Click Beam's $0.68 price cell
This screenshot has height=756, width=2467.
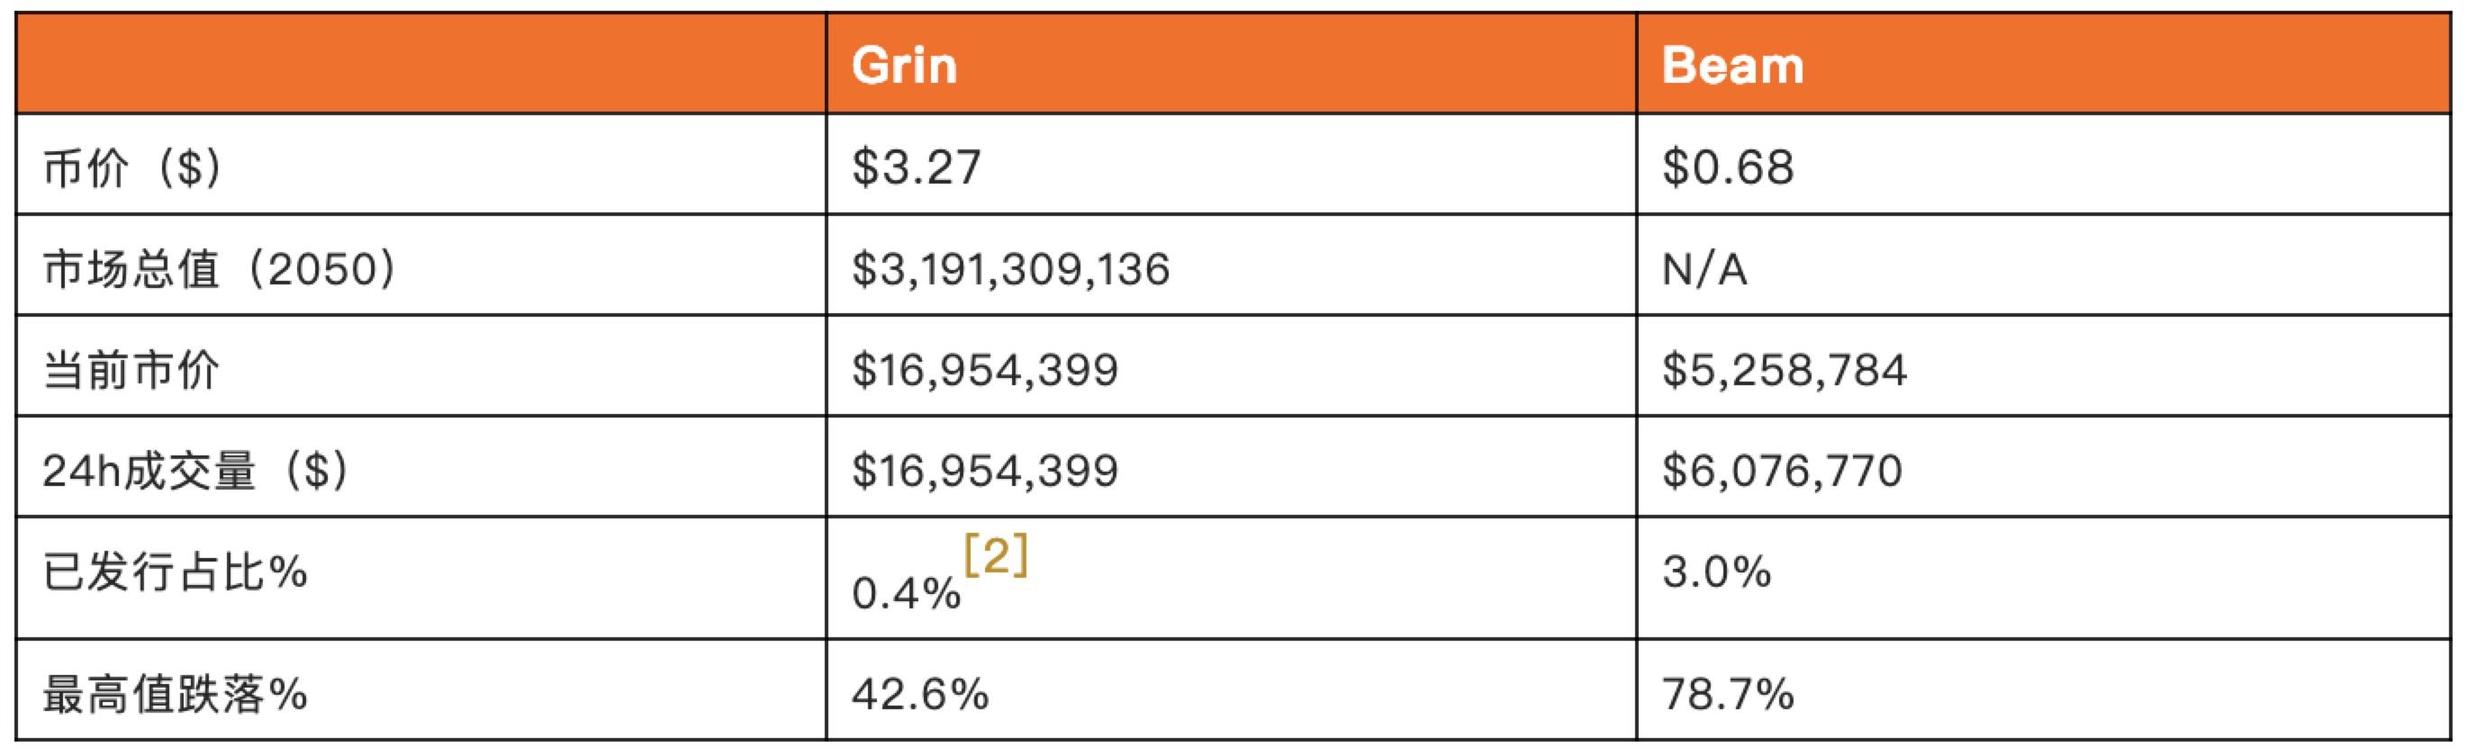(x=1728, y=167)
